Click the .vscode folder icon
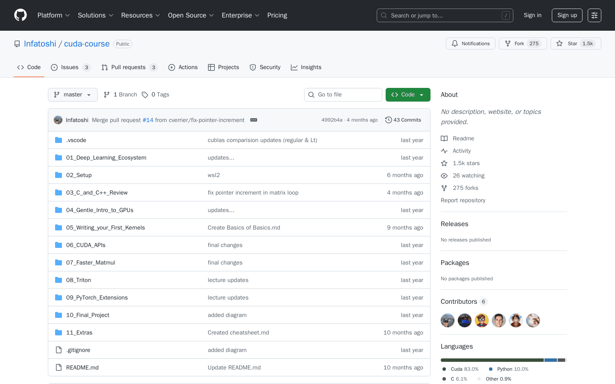This screenshot has width=615, height=384. 59,140
